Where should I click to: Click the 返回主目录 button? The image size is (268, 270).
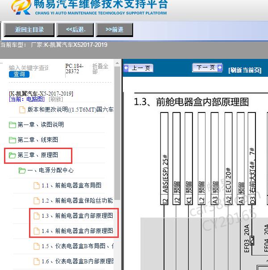(29, 29)
